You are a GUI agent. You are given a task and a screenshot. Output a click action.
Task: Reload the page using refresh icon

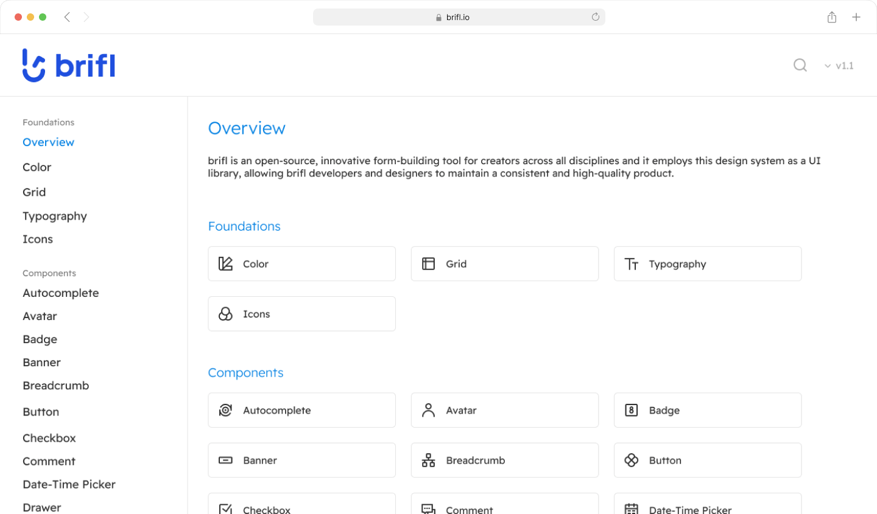click(x=596, y=17)
